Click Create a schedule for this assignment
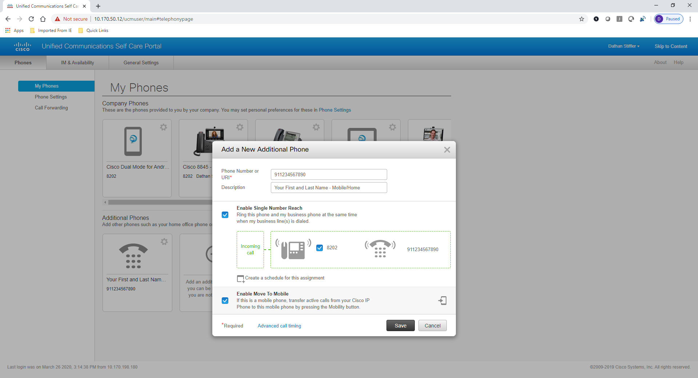698x378 pixels. coord(285,278)
